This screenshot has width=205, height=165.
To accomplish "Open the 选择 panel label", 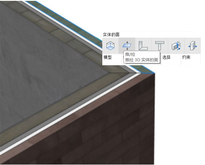I will [166, 57].
